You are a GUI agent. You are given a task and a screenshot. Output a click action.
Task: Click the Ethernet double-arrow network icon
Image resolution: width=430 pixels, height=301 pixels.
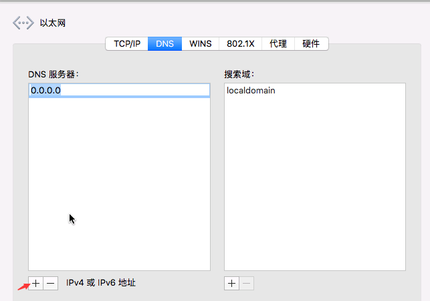coord(23,23)
